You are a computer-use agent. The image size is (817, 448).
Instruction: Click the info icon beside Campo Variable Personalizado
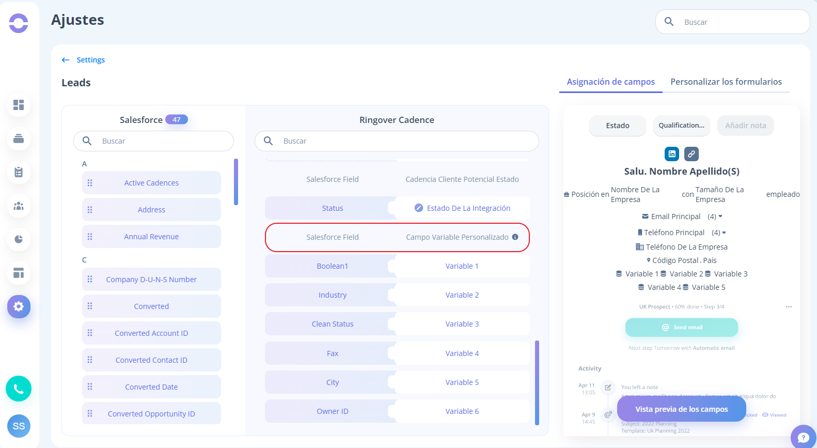(515, 237)
